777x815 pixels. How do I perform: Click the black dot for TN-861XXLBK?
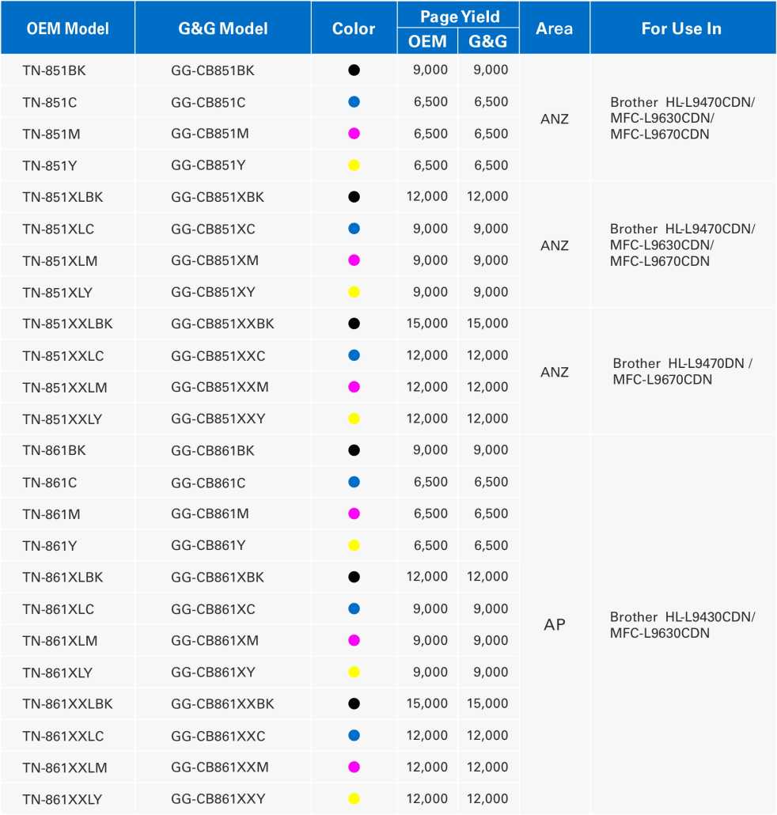(x=354, y=703)
